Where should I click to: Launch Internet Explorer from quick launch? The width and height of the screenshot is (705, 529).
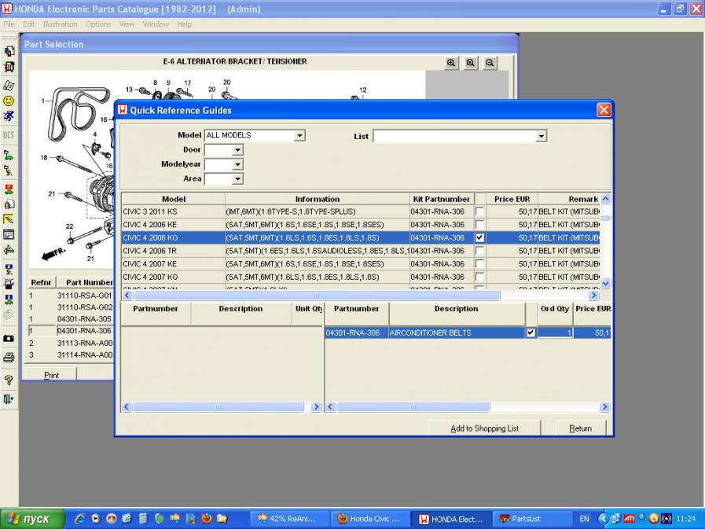[80, 519]
